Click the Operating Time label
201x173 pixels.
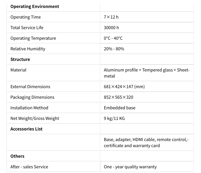pyautogui.click(x=26, y=17)
